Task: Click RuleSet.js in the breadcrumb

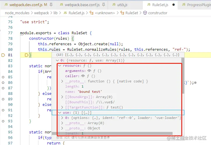Action: (77, 13)
